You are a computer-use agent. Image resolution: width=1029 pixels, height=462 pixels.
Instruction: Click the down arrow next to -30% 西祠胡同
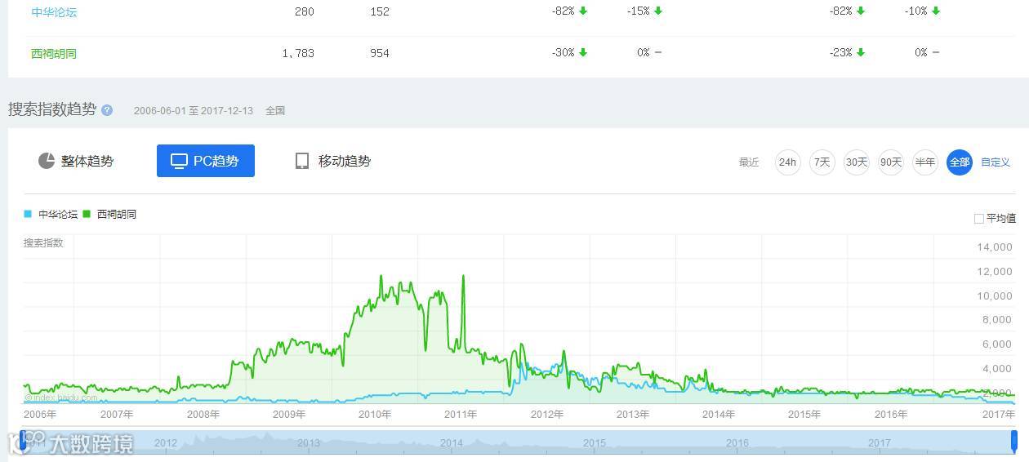click(x=583, y=52)
